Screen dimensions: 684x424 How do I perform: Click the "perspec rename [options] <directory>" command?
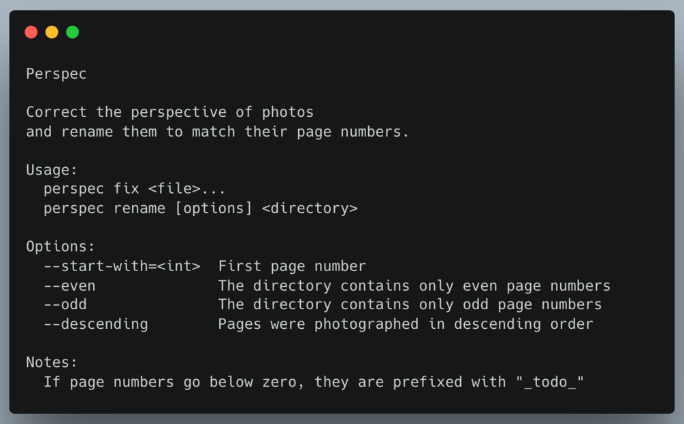(200, 208)
